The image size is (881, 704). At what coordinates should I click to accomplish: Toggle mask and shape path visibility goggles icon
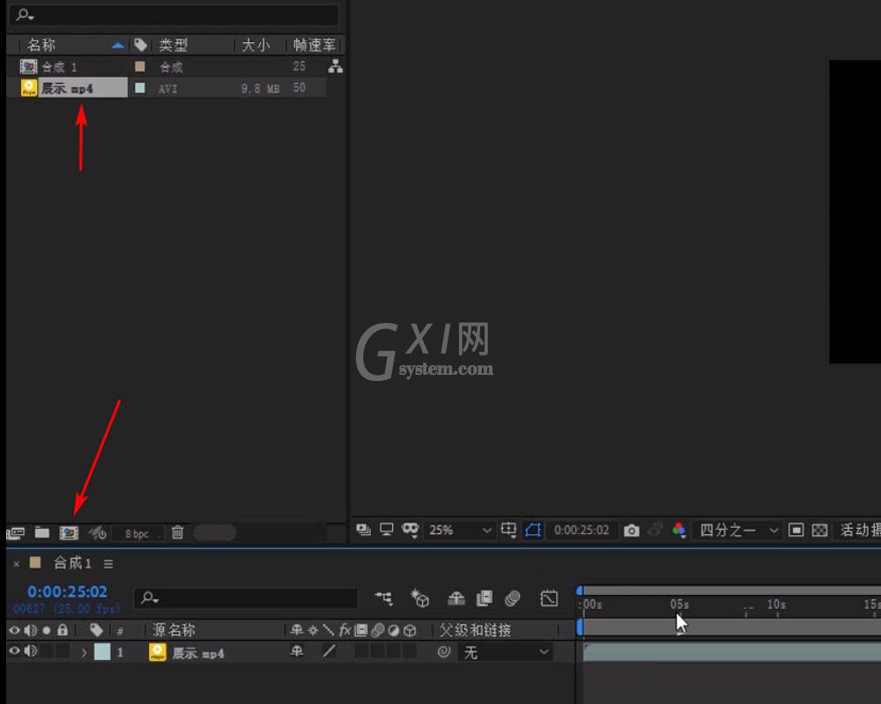pos(411,530)
